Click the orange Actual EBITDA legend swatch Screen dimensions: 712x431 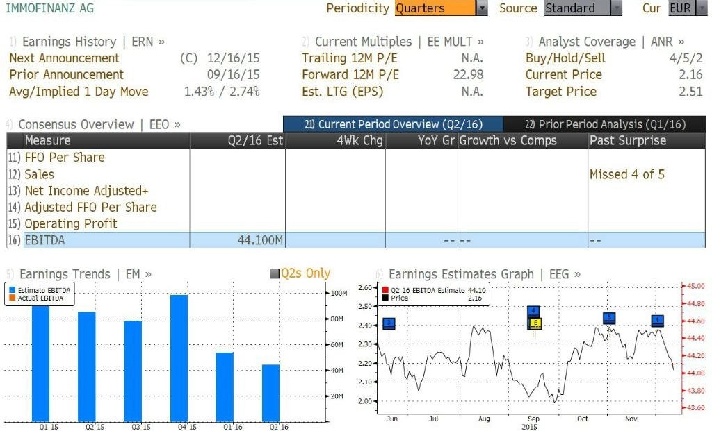(x=12, y=298)
